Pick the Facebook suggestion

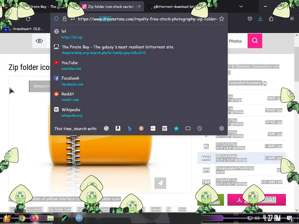[139, 81]
